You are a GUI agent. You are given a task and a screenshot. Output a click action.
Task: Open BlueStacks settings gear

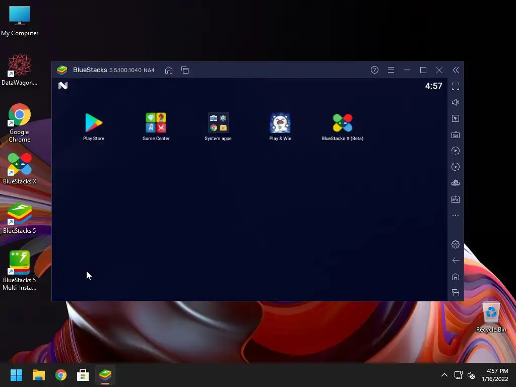tap(456, 244)
